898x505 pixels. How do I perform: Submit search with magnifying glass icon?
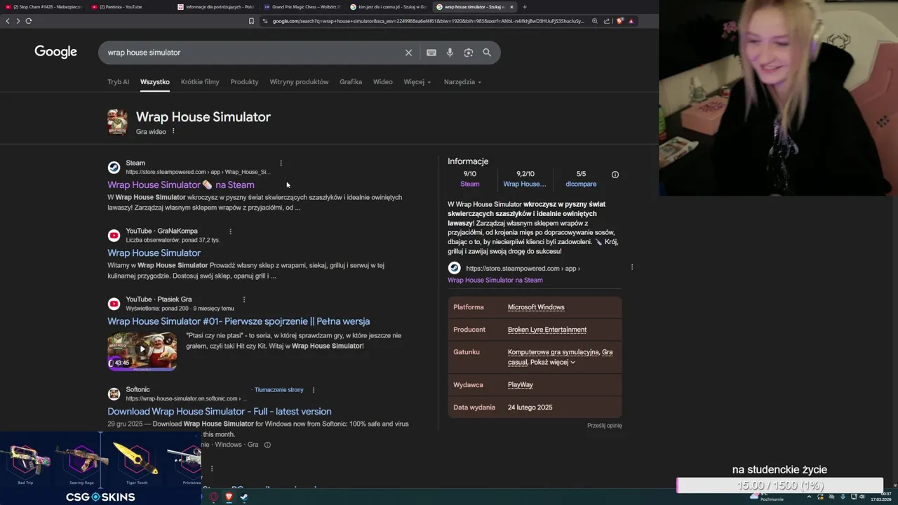pyautogui.click(x=487, y=53)
